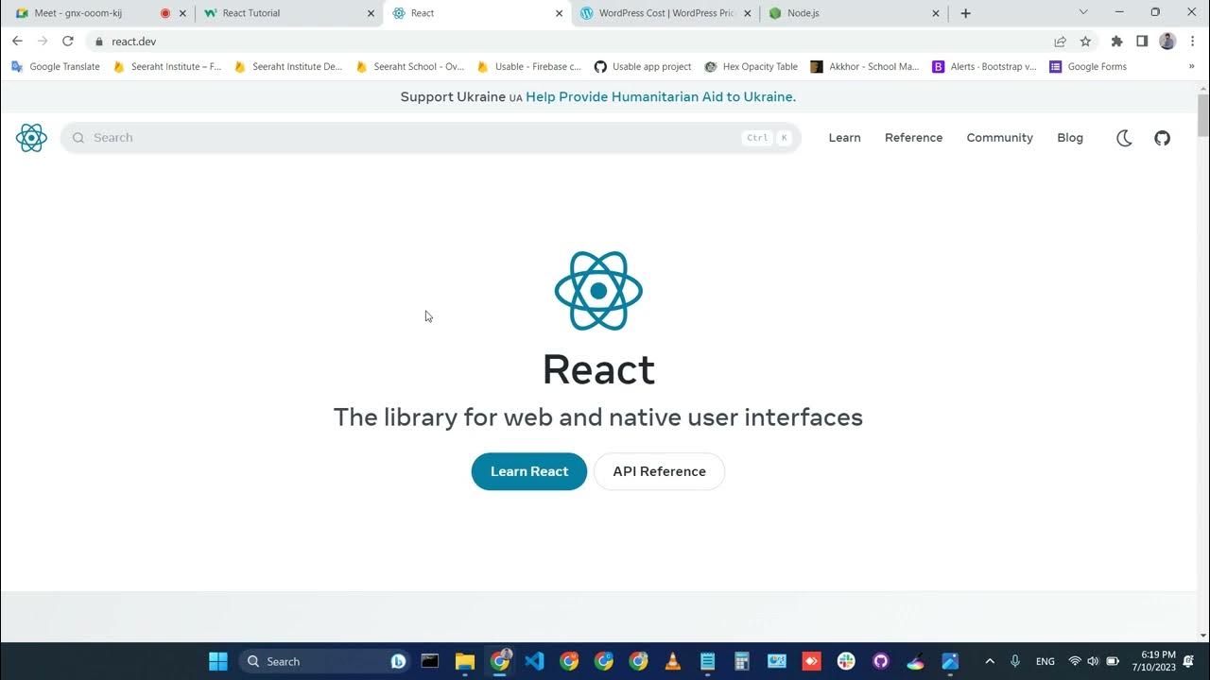Click the lock site info icon
Viewport: 1210px width, 680px height.
tap(98, 42)
